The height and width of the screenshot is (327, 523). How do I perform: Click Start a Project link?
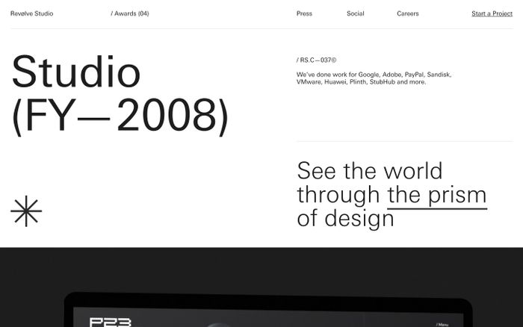(x=492, y=13)
